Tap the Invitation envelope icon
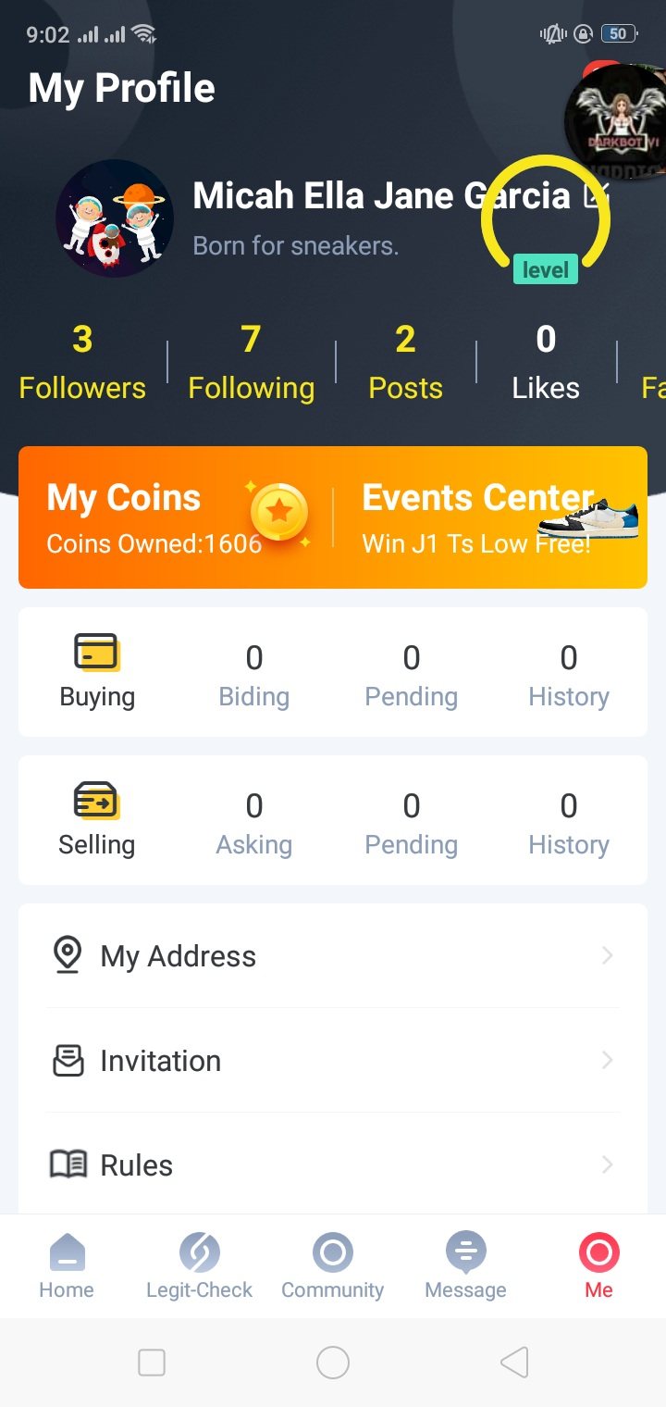666x1407 pixels. point(68,1060)
